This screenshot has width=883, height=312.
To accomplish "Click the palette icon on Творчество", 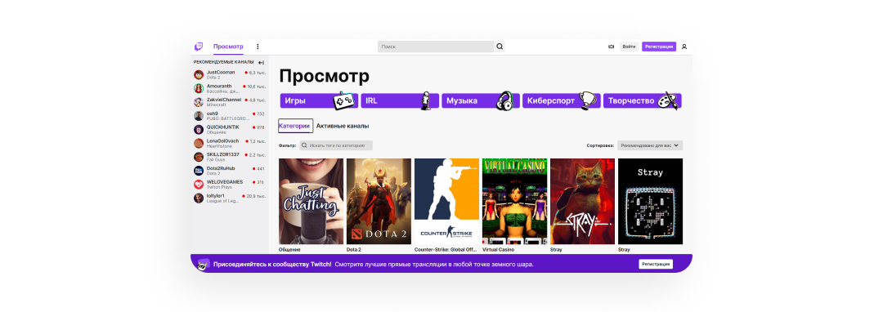I will 668,100.
